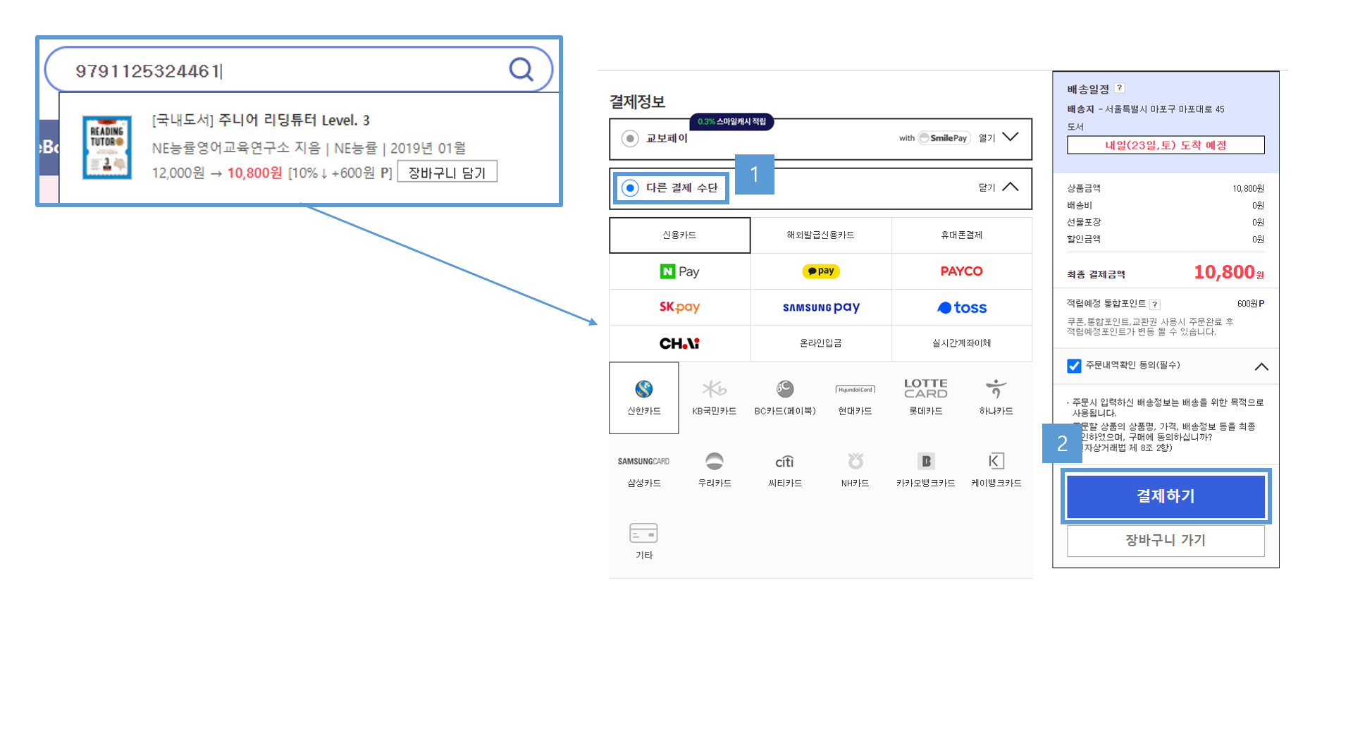Viewport: 1353px width, 733px height.
Task: Select the Naver Pay logo
Action: pos(679,271)
